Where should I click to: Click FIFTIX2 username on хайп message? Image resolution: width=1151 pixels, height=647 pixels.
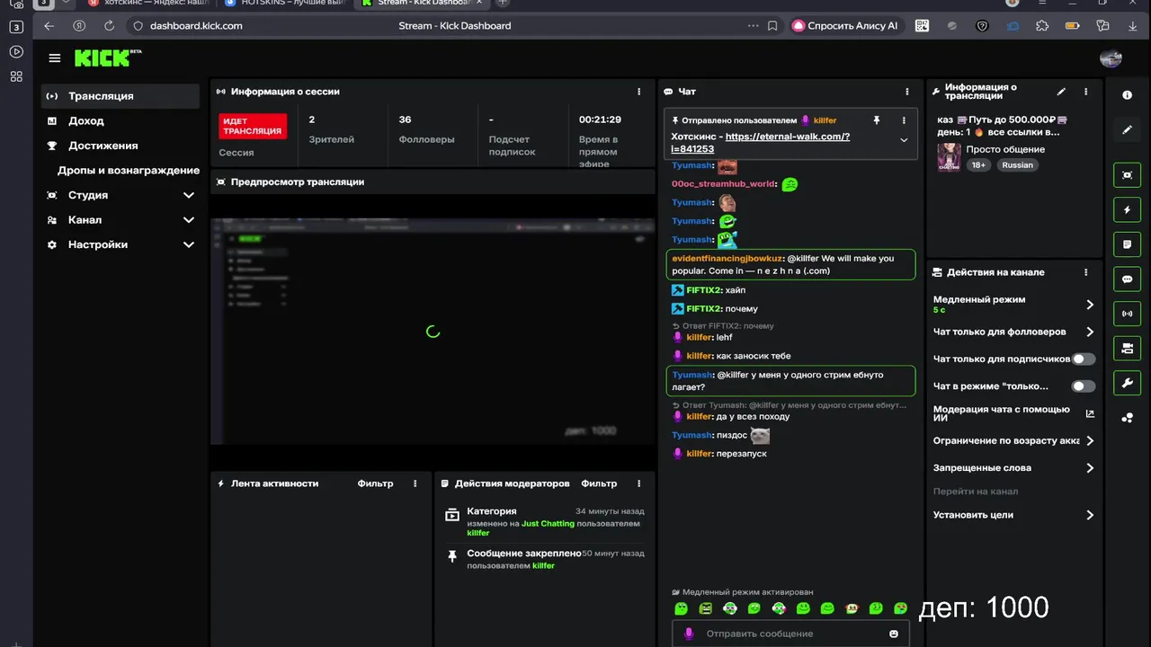(704, 290)
